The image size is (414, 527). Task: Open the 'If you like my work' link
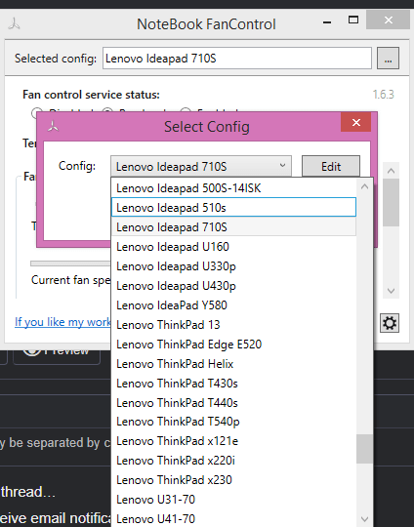62,322
